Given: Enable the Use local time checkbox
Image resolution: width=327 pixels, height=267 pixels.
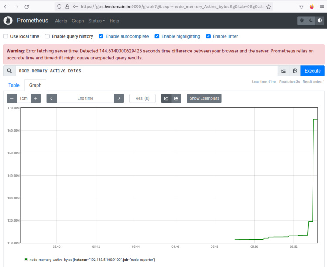Looking at the screenshot, I should tap(6, 36).
